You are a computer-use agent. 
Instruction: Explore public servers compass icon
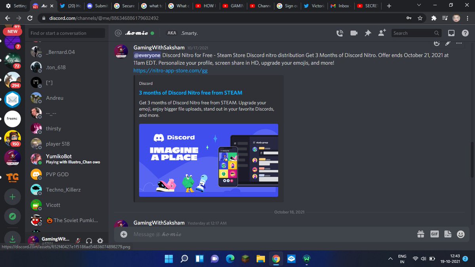(x=12, y=217)
